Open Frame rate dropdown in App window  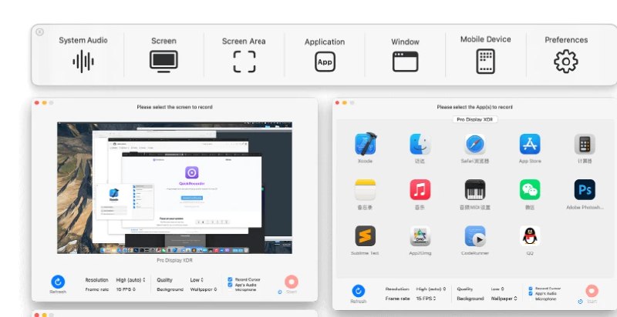pos(427,299)
